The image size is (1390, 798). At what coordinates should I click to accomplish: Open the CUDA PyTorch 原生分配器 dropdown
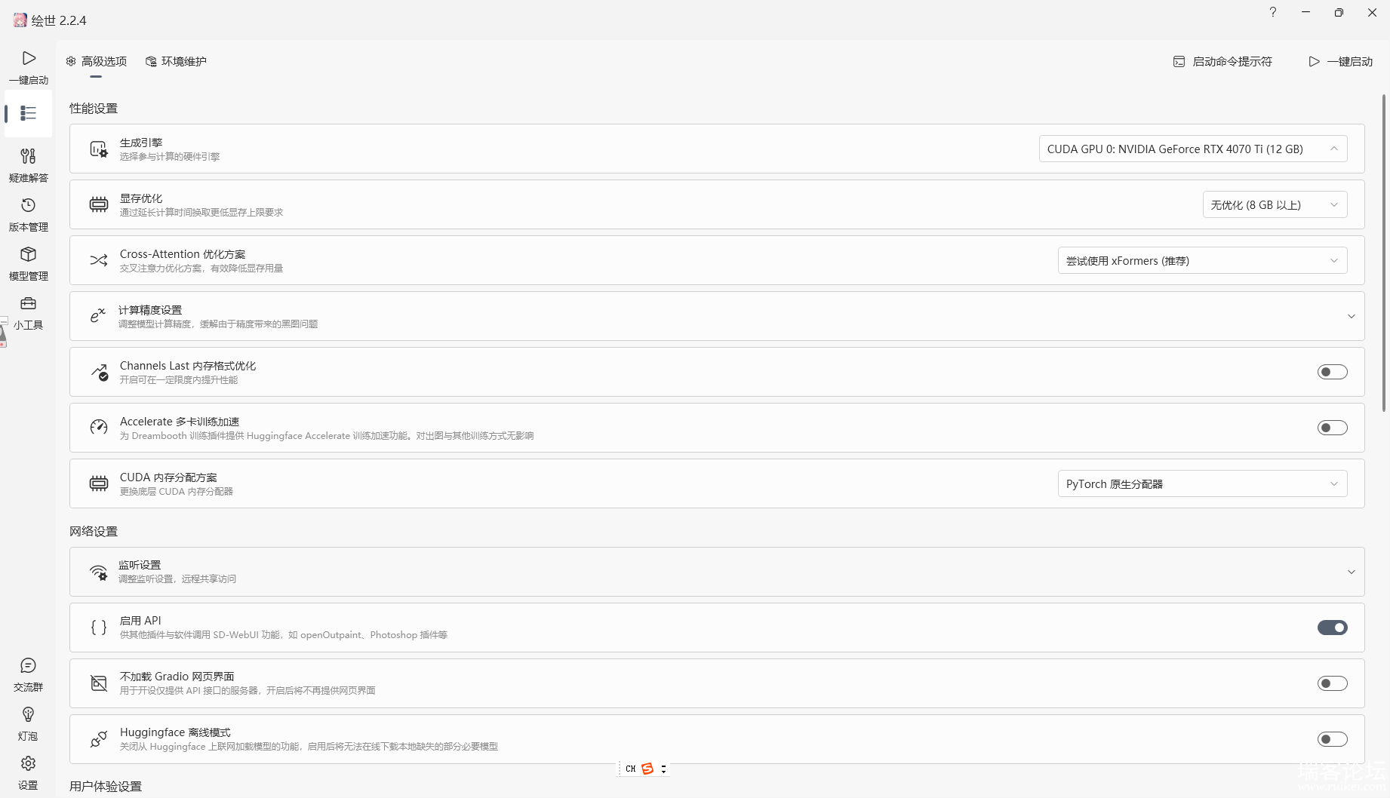(x=1202, y=483)
